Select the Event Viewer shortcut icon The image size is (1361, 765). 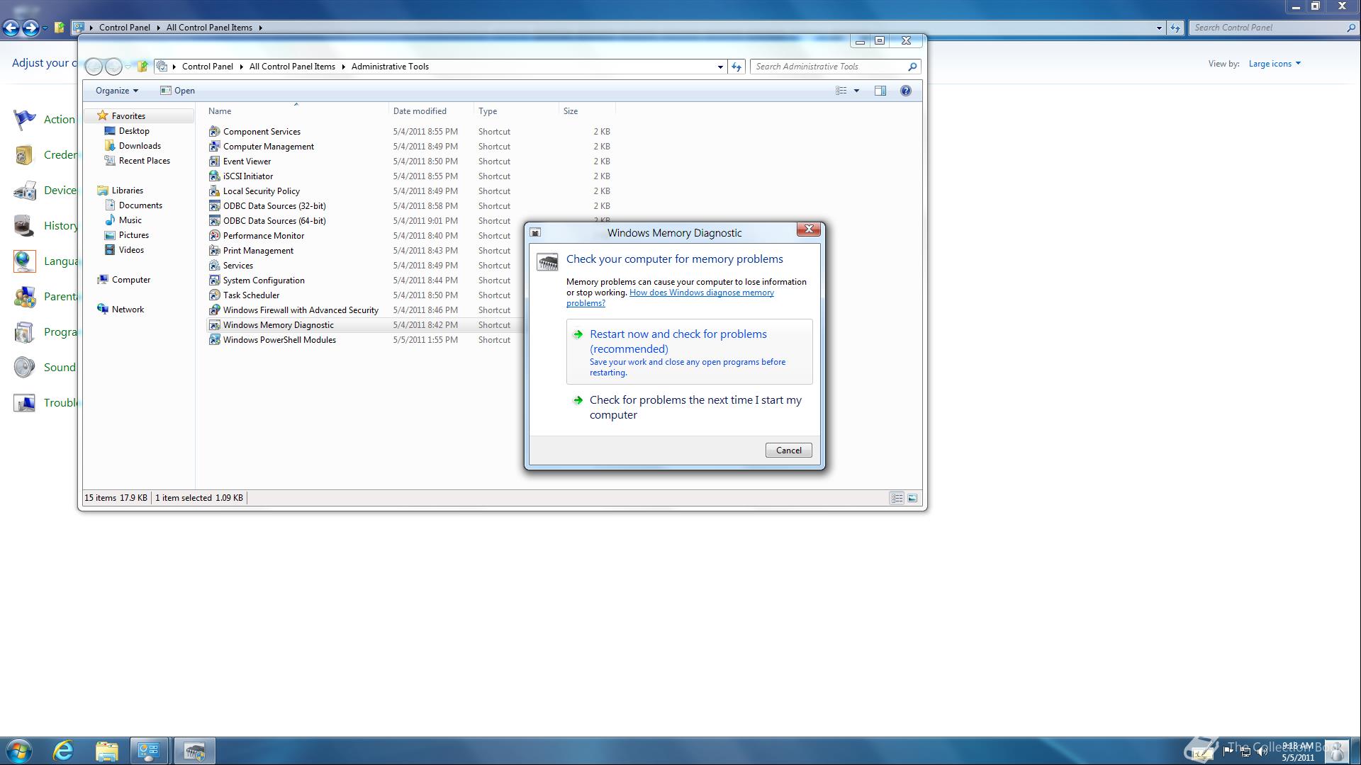(x=214, y=161)
